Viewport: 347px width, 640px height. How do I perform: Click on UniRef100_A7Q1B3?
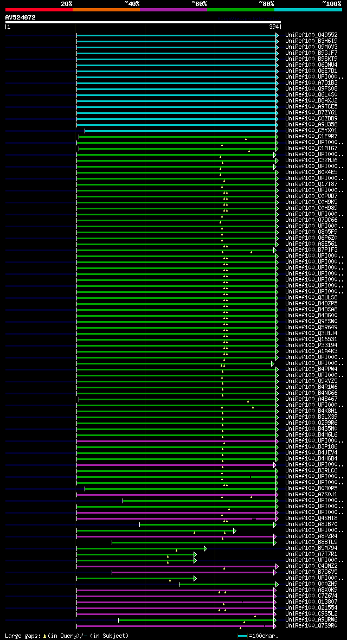click(x=311, y=83)
